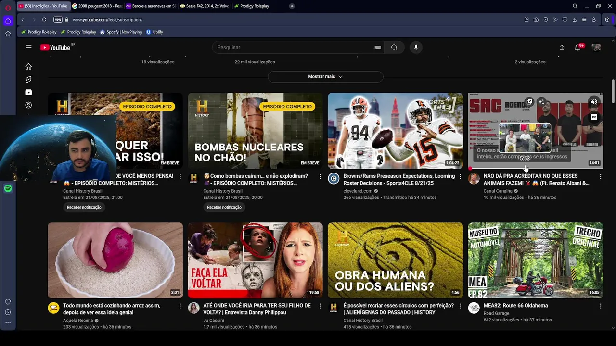
Task: Toggle the VPN badge in the address bar
Action: tap(58, 20)
